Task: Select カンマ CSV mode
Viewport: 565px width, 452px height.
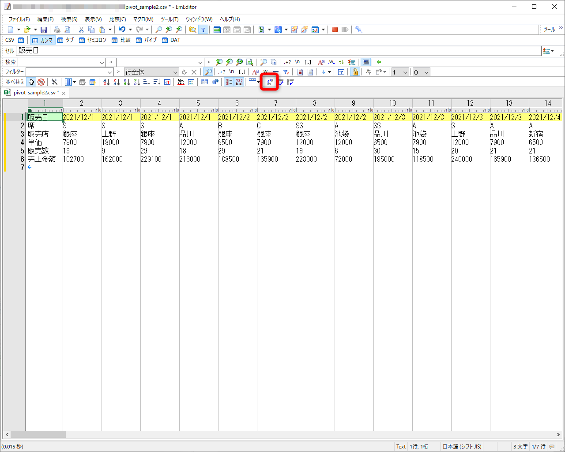Action: tap(42, 40)
